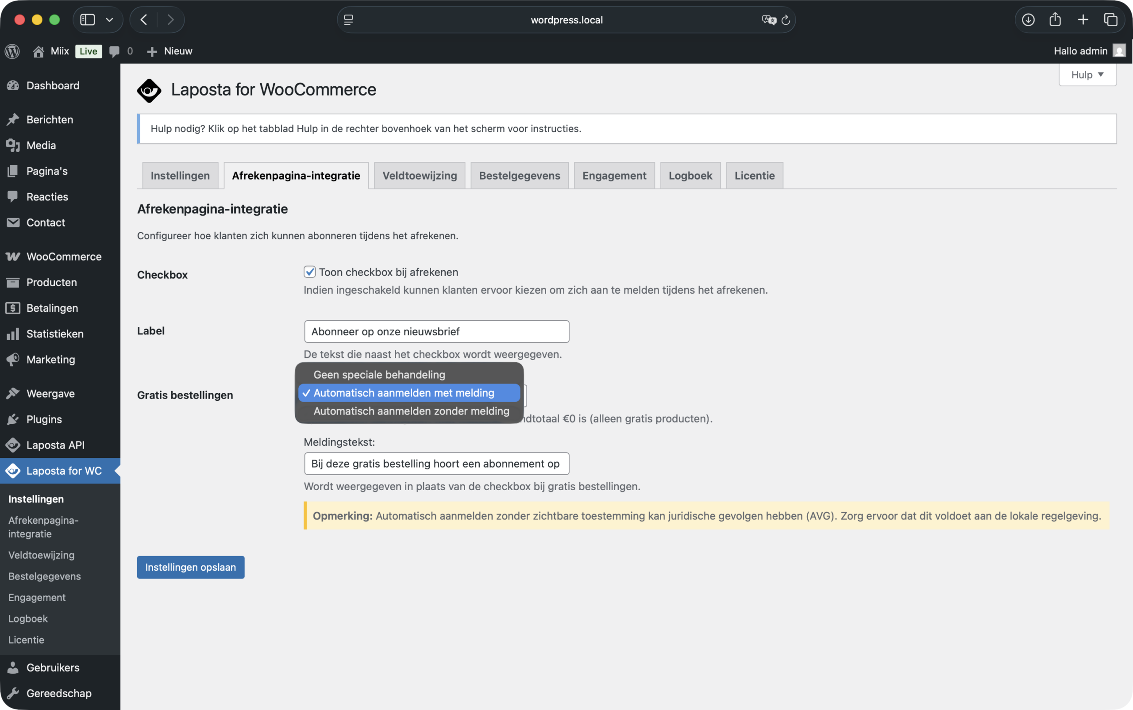Viewport: 1133px width, 710px height.
Task: Reload the page with the refresh control
Action: point(786,20)
